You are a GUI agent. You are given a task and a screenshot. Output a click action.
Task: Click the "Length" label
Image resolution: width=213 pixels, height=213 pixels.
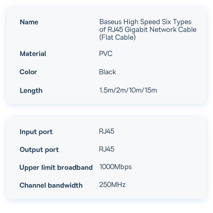click(31, 91)
